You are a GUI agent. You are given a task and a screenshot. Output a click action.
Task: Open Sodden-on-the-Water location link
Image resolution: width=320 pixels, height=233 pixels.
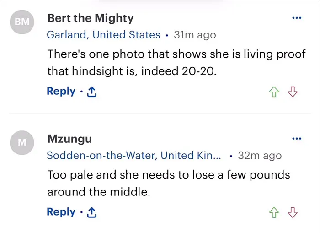click(134, 156)
